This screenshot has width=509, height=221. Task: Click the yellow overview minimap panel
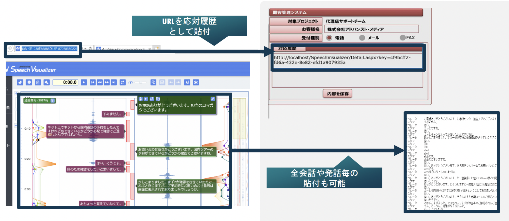[239, 119]
